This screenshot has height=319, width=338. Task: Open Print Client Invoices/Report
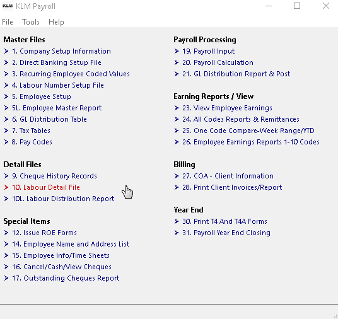pos(232,187)
